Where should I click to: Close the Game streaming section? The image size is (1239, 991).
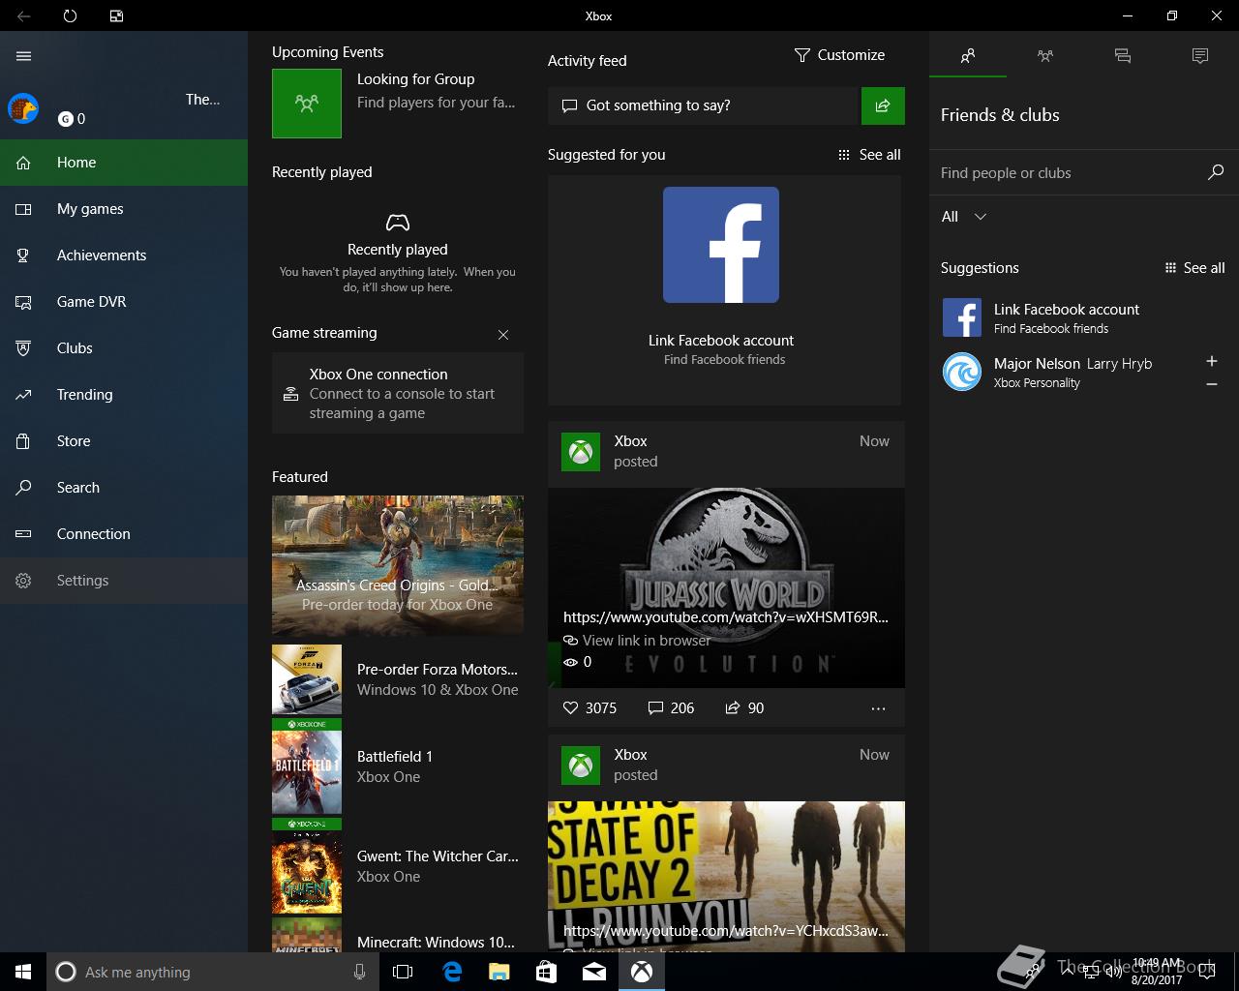point(503,335)
